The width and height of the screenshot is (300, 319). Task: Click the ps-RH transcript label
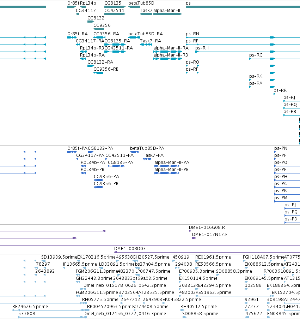[x=202, y=48]
